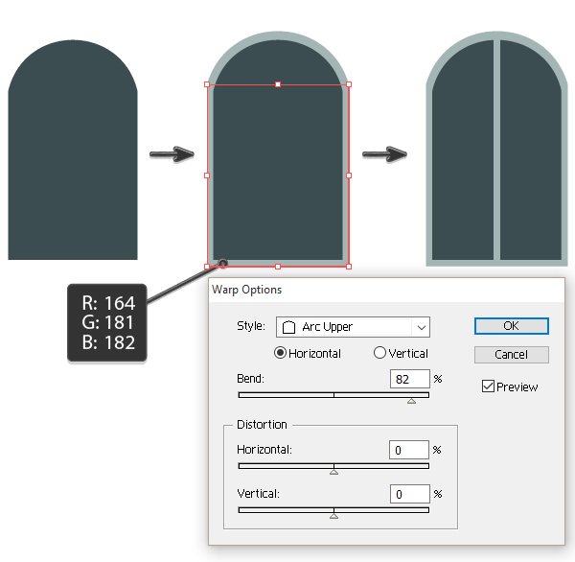Click the Vertical distortion slider handle
575x562 pixels.
pyautogui.click(x=333, y=516)
